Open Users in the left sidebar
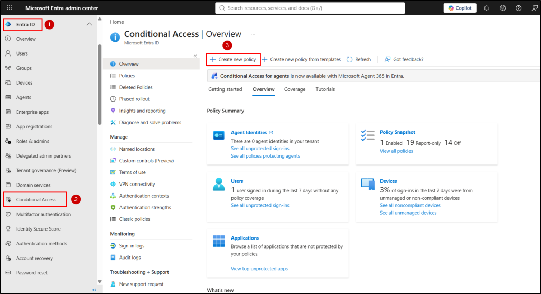Screen dimensions: 541x294 click(x=22, y=53)
